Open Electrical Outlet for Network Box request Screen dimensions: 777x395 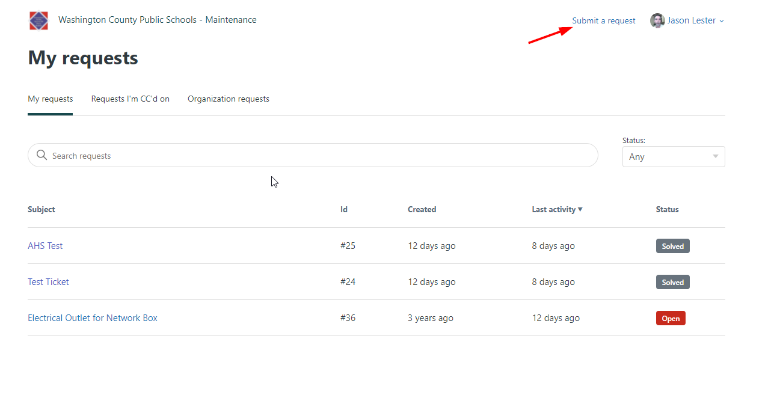click(x=93, y=317)
